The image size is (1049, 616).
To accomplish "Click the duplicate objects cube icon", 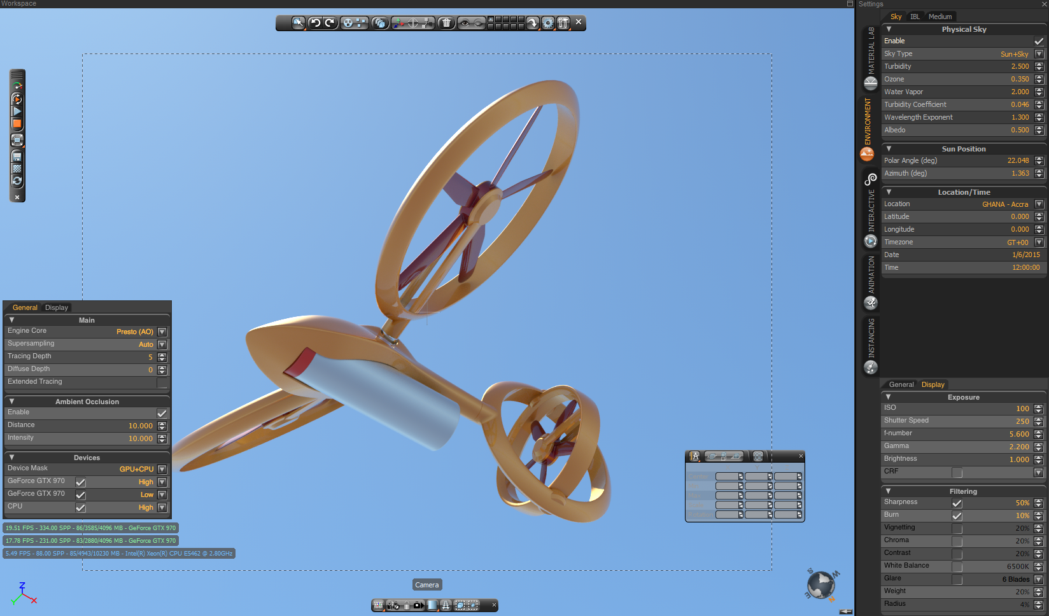I will pos(380,23).
